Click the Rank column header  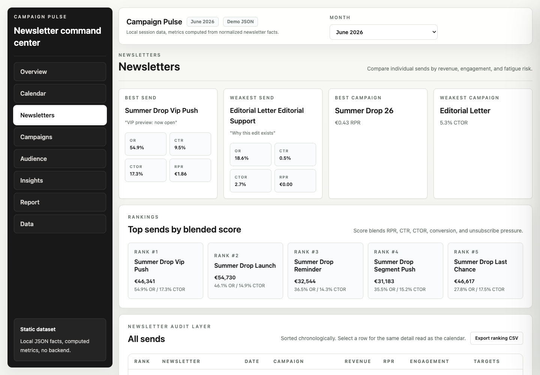[142, 361]
